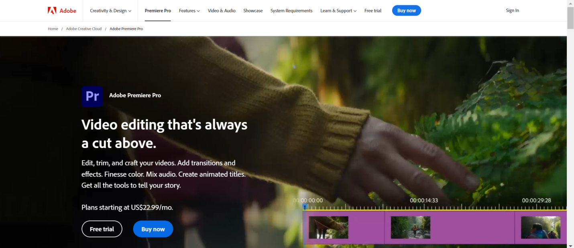Viewport: 574px width, 248px height.
Task: Click the 00:00:14:33 timecode label
Action: click(x=424, y=200)
